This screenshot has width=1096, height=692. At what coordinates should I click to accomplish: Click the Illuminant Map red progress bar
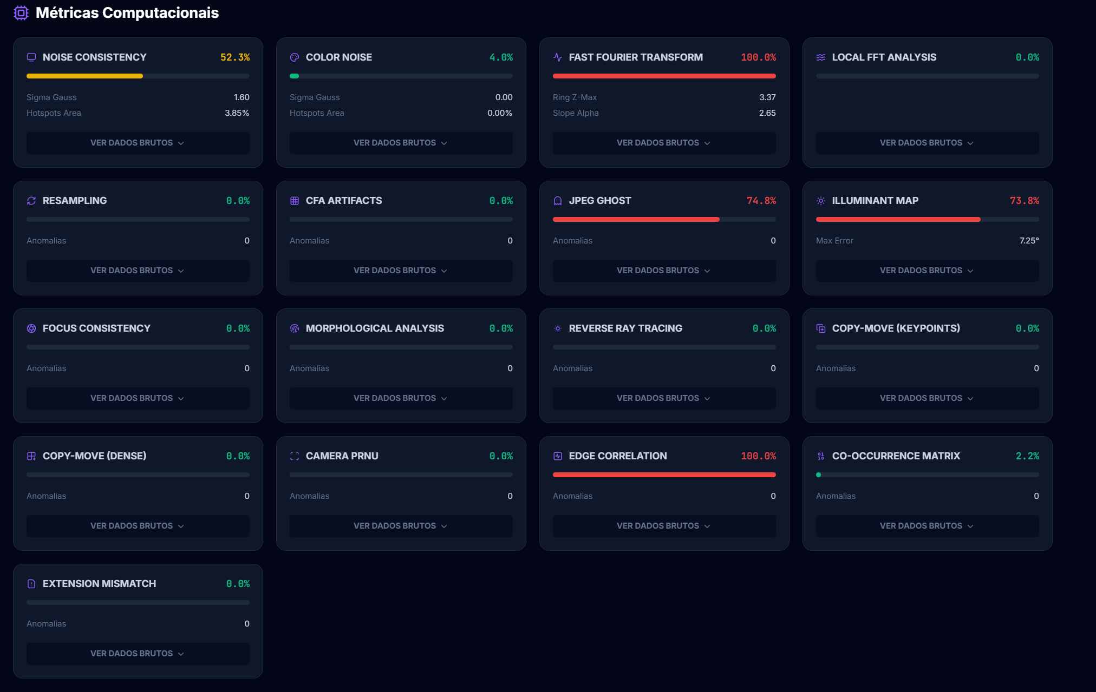898,220
